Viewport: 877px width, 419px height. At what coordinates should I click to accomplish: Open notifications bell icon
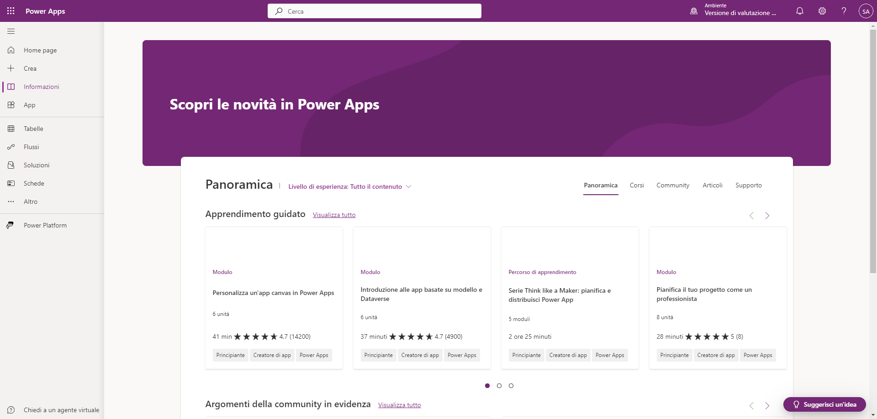pyautogui.click(x=800, y=11)
